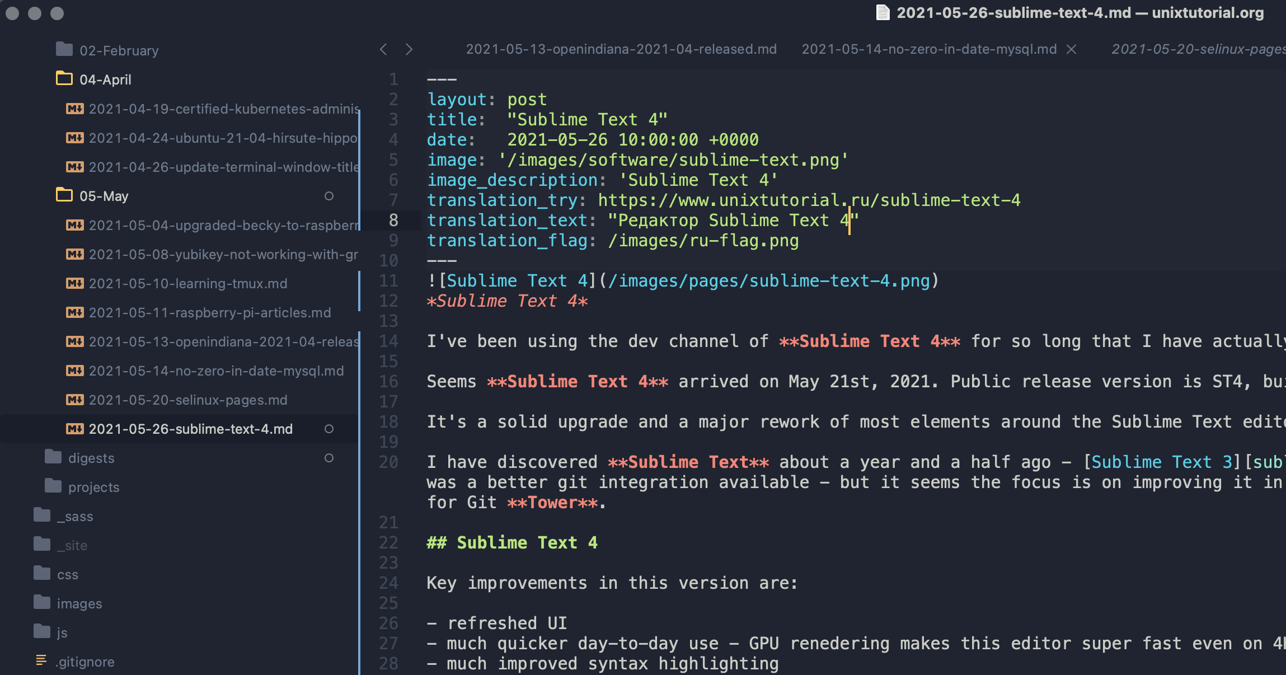Click the images folder icon
Screen dimensions: 1286x675
[x=42, y=603]
